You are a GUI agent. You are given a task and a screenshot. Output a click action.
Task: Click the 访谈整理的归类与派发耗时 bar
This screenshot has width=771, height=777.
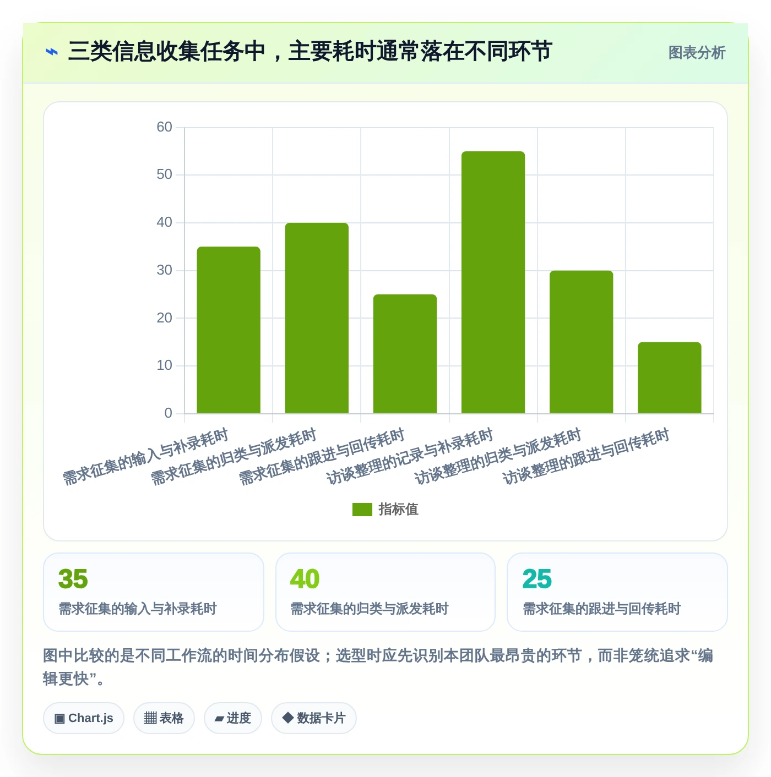click(x=581, y=342)
